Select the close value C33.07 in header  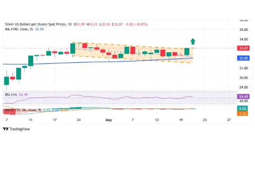coord(117,24)
